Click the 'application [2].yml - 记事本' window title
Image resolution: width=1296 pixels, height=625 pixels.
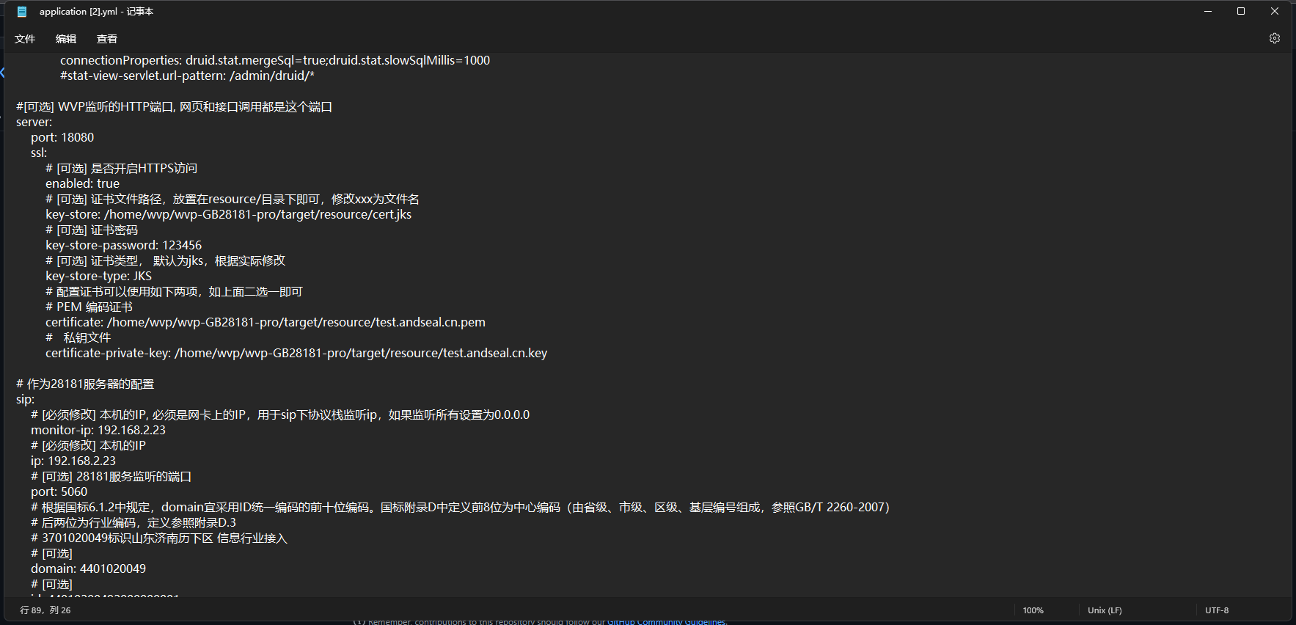click(x=96, y=12)
